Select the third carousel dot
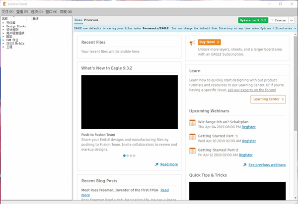This screenshot has height=204, width=298. point(131,155)
